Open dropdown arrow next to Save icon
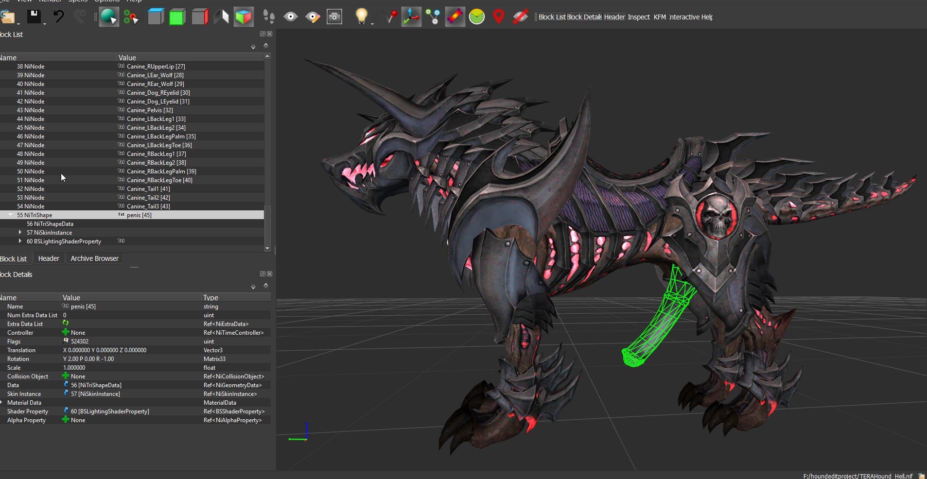 45,23
